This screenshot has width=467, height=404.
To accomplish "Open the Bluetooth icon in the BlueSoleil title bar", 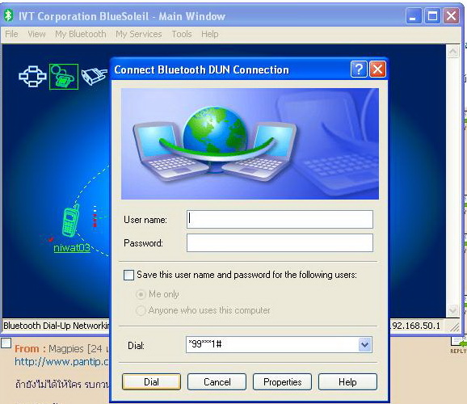I will click(x=9, y=16).
